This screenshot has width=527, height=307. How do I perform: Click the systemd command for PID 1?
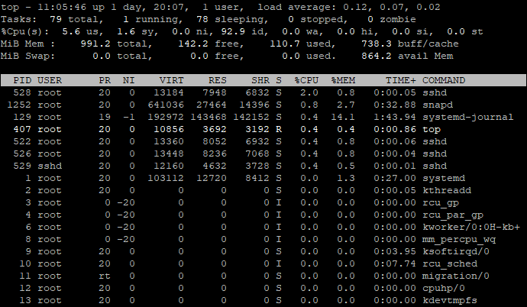444,179
